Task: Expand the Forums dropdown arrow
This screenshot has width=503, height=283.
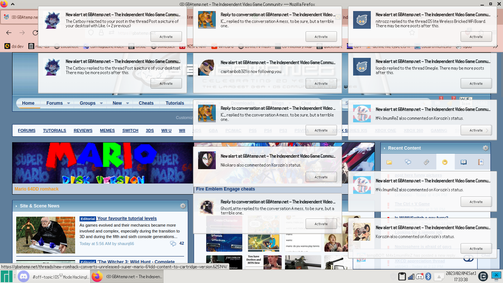Action: [68, 103]
